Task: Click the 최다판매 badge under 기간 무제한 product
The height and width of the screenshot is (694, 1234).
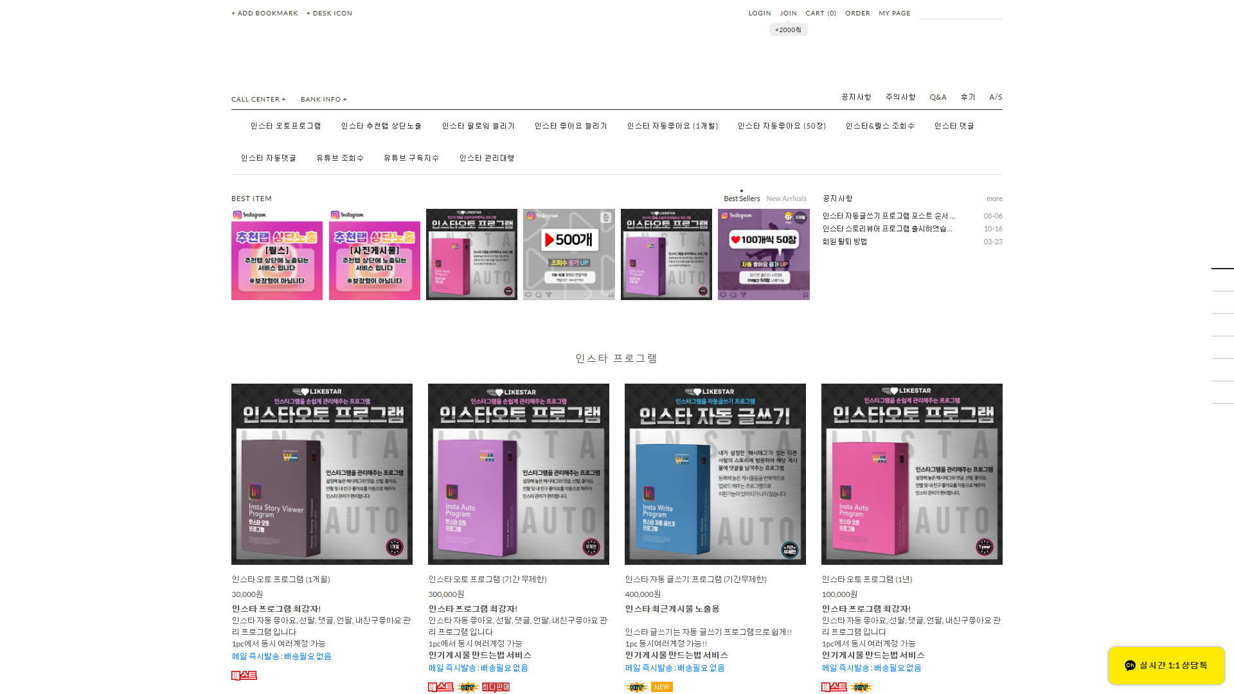Action: [496, 687]
